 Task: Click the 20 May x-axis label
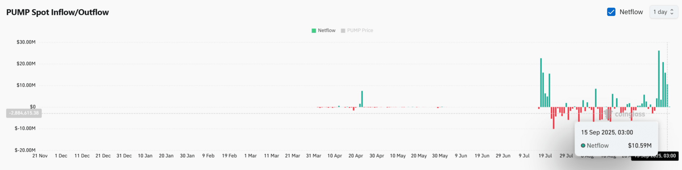419,156
